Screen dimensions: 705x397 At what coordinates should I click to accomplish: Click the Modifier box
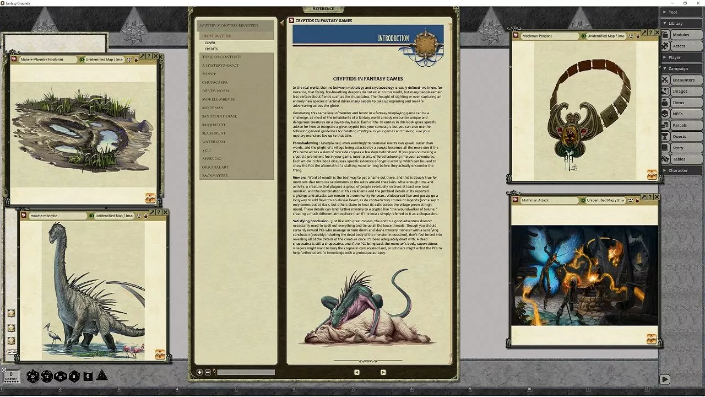(11, 377)
